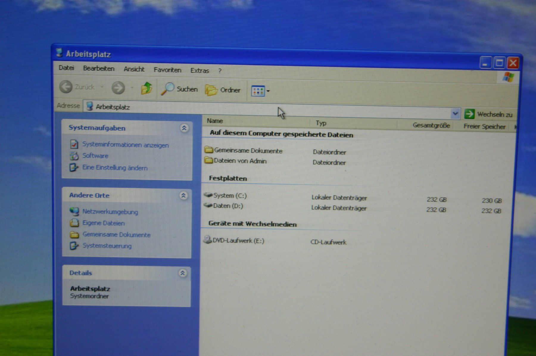Click the Festplatten group heading

coord(228,178)
